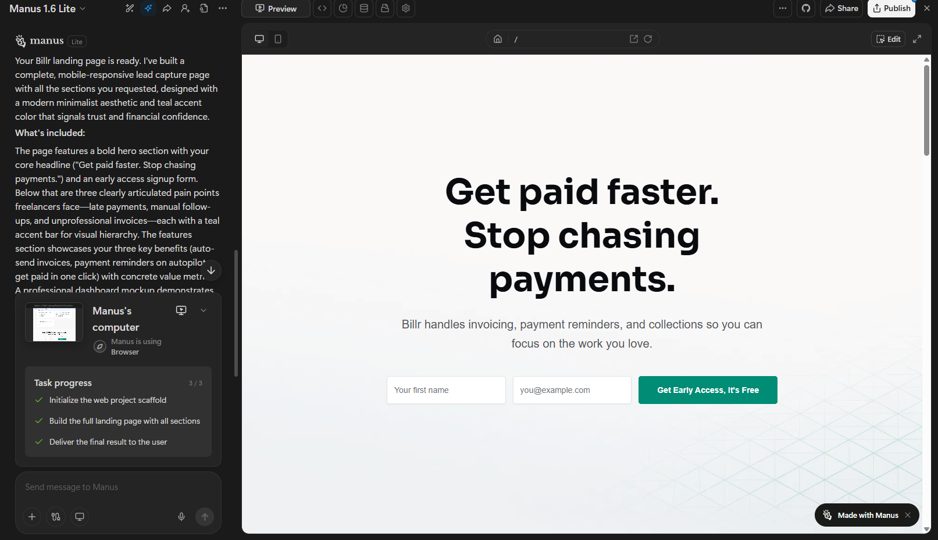
Task: Click the preview page vertical scrollbar
Action: 927,110
